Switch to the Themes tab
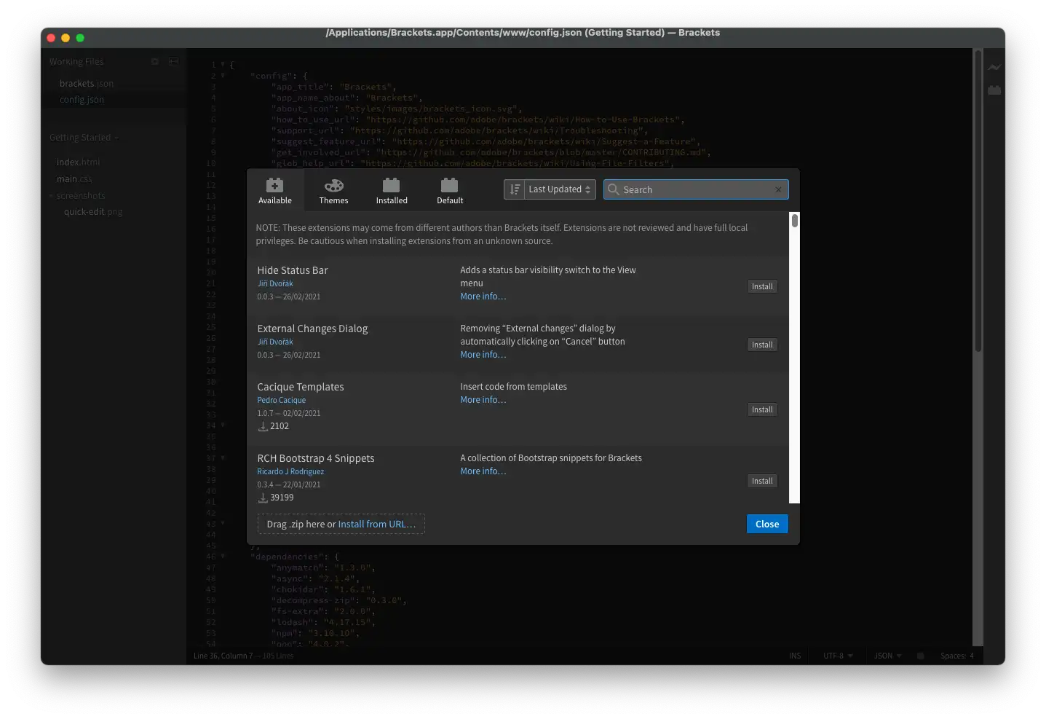Viewport: 1046px width, 719px height. pos(333,191)
